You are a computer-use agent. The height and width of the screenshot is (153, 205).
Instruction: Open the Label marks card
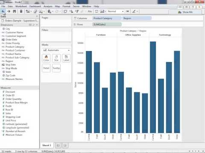(x=66, y=58)
